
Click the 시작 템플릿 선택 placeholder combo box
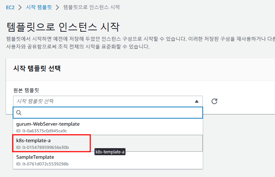(108, 101)
